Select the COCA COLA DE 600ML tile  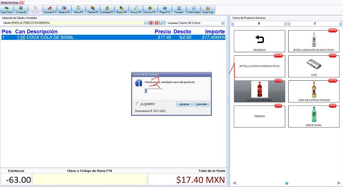260,91
